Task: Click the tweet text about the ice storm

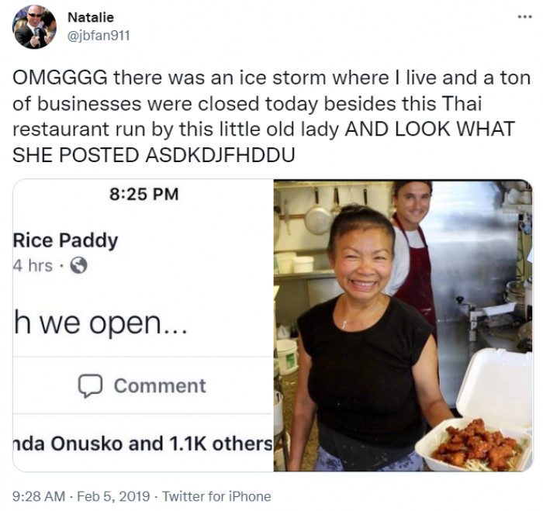Action: 271,116
